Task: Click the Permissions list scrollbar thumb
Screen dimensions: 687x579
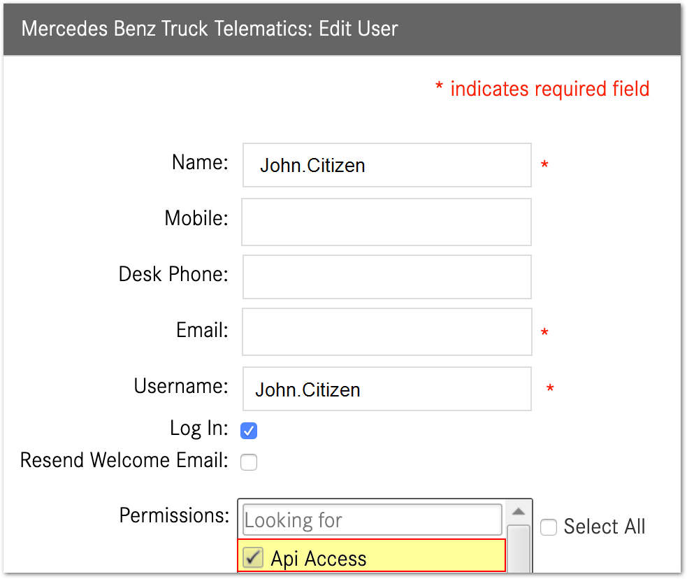Action: tap(519, 549)
